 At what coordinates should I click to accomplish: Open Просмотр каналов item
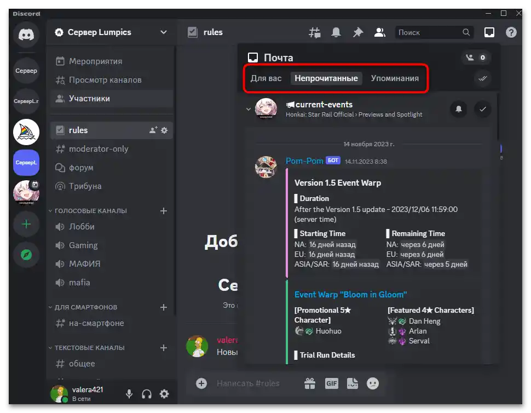[112, 80]
